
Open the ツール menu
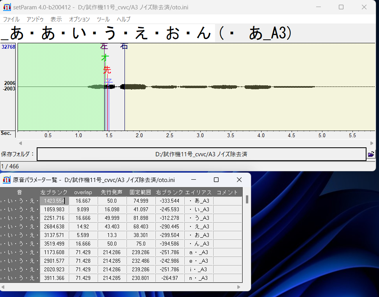(x=103, y=19)
